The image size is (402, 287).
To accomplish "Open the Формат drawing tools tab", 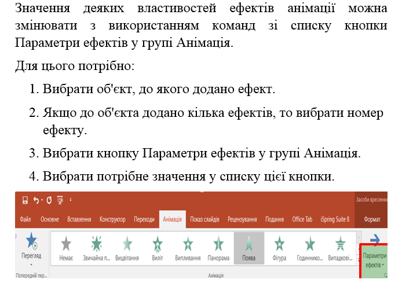I will 372,219.
